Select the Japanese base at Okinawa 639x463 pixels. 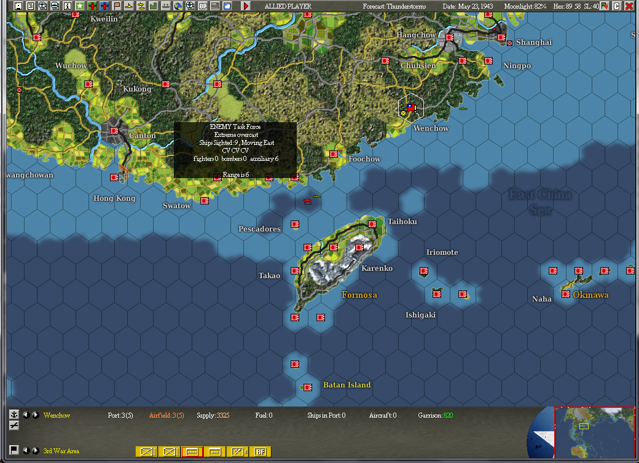[x=566, y=294]
